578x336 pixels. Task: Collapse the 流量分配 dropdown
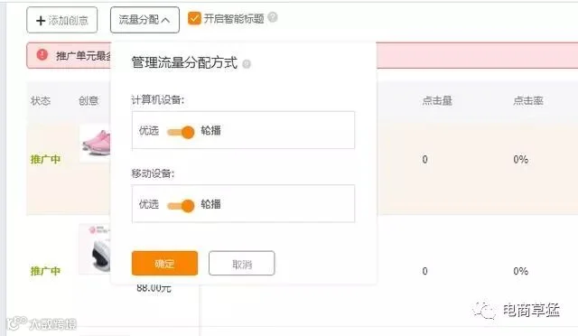tap(144, 20)
